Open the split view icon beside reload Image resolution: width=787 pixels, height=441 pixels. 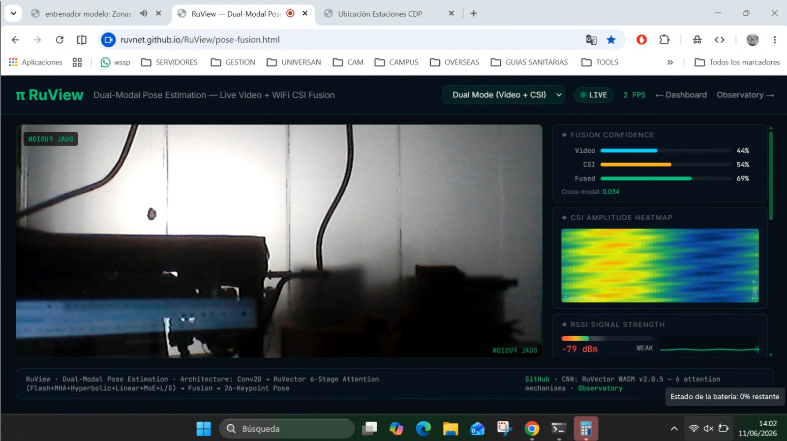pyautogui.click(x=82, y=40)
